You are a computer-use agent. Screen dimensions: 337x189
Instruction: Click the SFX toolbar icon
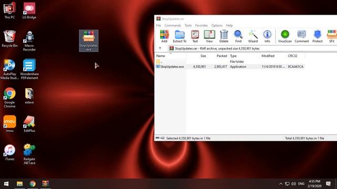point(332,36)
